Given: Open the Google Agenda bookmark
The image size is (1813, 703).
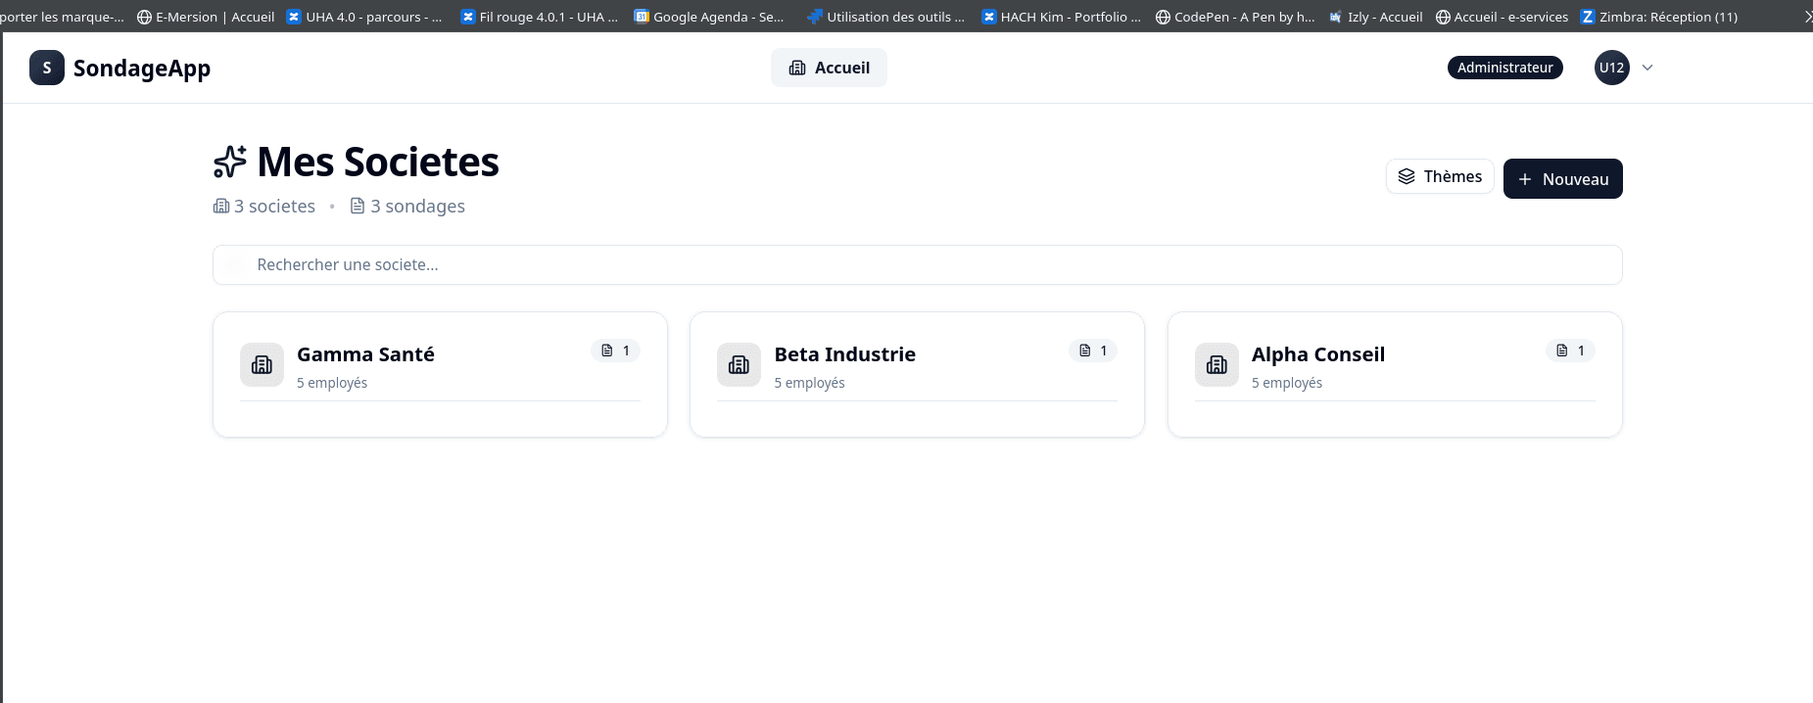Looking at the screenshot, I should pos(709,17).
